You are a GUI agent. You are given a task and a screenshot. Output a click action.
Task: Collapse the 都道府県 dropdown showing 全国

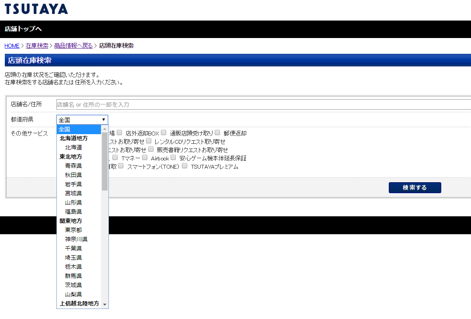pyautogui.click(x=82, y=120)
